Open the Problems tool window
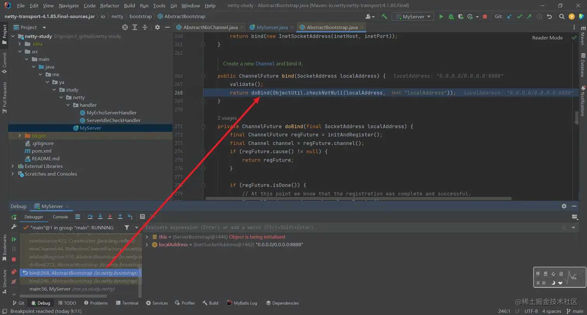The height and width of the screenshot is (315, 587). click(96, 303)
